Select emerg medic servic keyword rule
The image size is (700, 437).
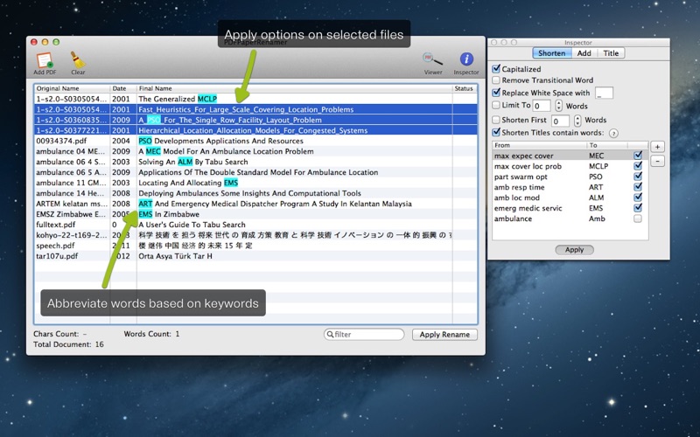tap(570, 208)
